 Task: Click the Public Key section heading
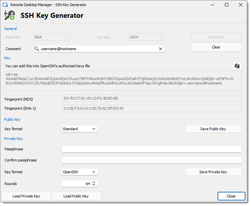13,119
